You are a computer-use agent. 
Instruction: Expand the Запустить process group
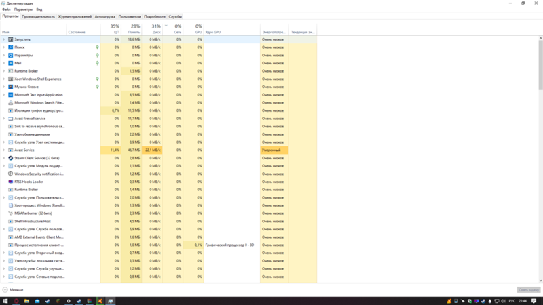click(4, 39)
